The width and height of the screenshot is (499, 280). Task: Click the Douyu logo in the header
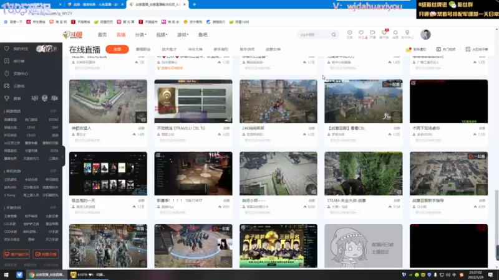(x=72, y=35)
